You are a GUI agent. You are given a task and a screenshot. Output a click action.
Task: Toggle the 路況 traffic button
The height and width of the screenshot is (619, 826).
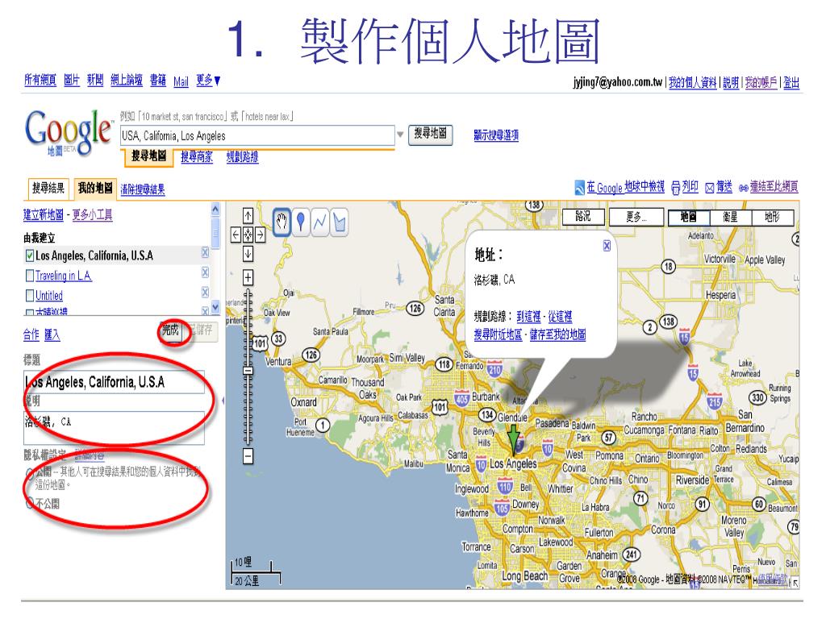583,216
